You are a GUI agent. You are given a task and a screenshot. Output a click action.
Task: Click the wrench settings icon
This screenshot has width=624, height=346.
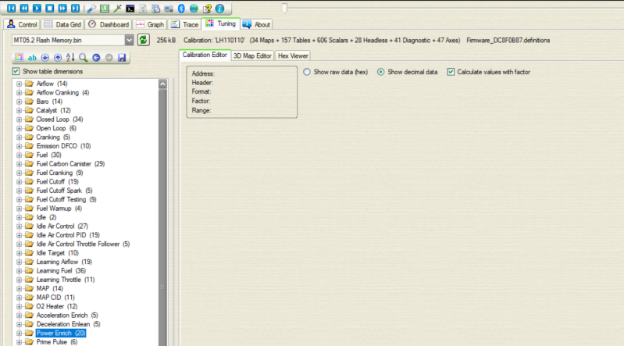click(91, 8)
